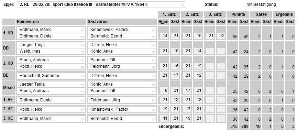The height and width of the screenshot is (132, 297).
Task: Select the DE second set Gast score field
Action: (x=198, y=75)
